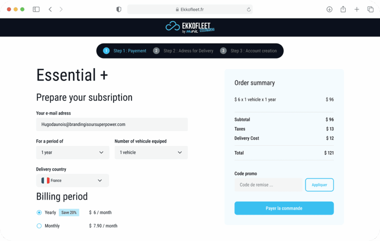Image resolution: width=380 pixels, height=241 pixels.
Task: Click the French flag icon
Action: tap(45, 180)
